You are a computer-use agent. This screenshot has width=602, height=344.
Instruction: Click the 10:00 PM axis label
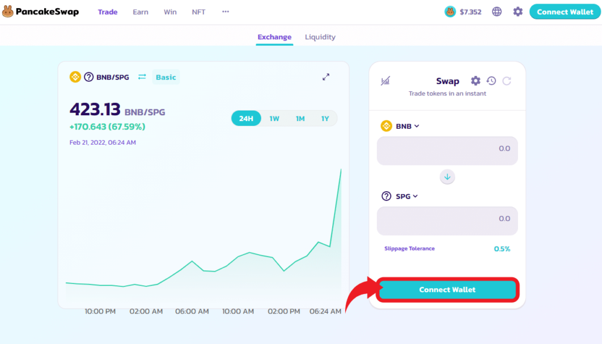click(x=100, y=312)
